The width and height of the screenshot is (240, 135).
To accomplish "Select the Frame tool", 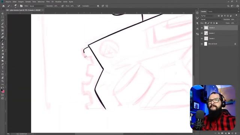I will (3, 30).
